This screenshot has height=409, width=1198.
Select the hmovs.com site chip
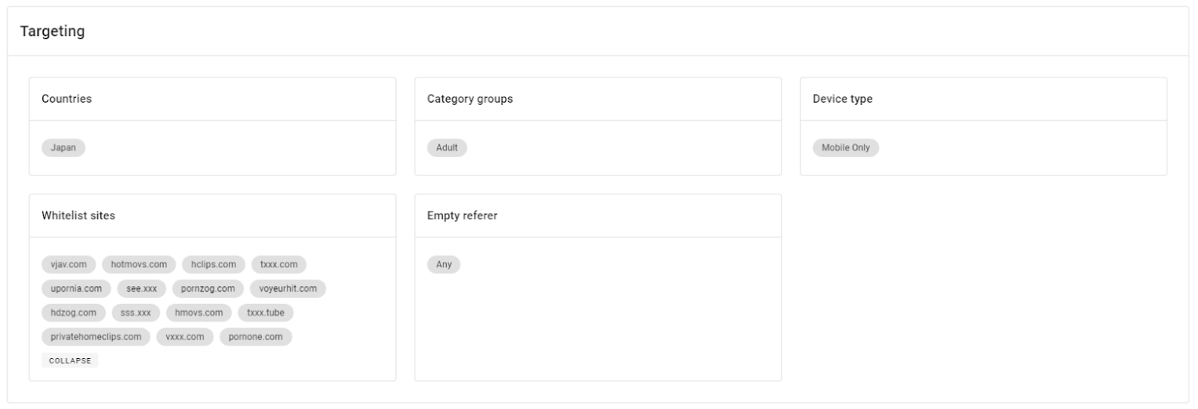pyautogui.click(x=199, y=313)
